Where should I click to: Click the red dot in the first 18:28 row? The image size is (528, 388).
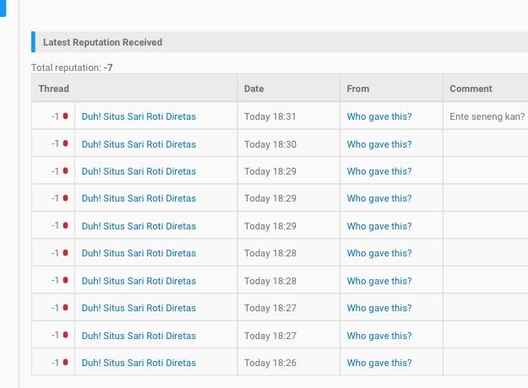click(65, 253)
